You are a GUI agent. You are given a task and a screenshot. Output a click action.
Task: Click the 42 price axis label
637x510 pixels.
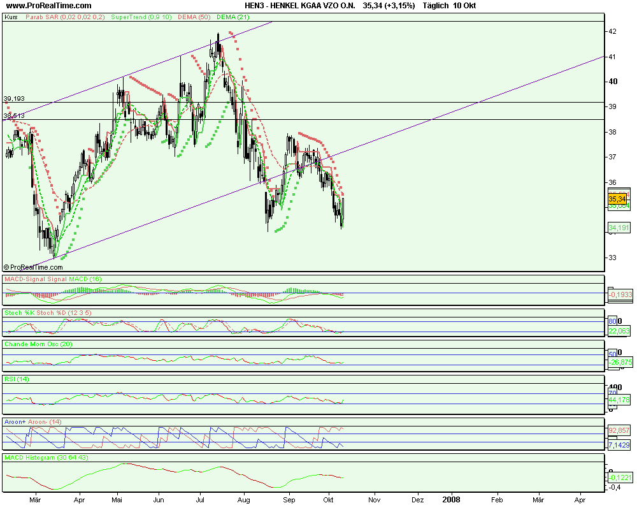coord(612,31)
